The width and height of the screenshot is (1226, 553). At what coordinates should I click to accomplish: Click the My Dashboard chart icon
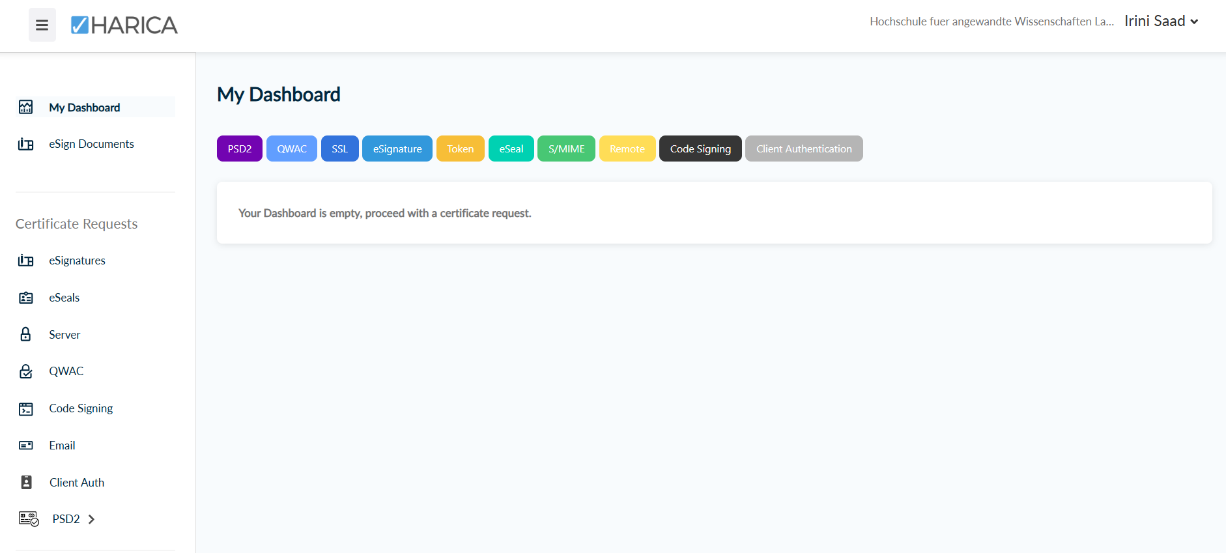(x=26, y=107)
